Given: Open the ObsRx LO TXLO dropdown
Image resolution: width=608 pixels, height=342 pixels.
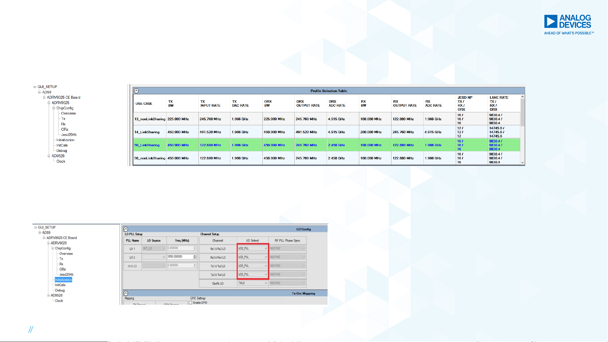Looking at the screenshot, I should click(x=253, y=283).
